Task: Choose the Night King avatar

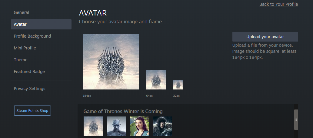Action: 116,126
